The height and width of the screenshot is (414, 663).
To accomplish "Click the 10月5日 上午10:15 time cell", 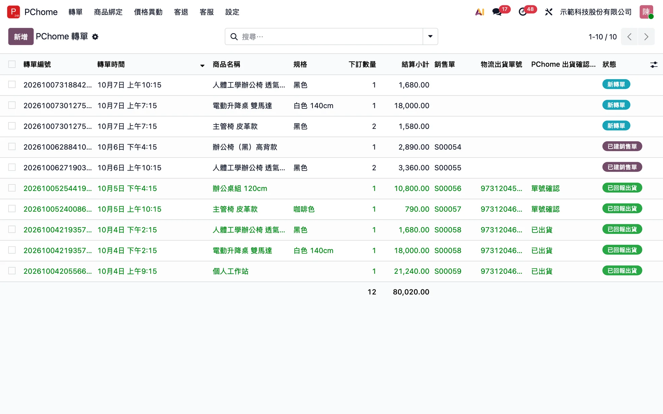I will [129, 209].
